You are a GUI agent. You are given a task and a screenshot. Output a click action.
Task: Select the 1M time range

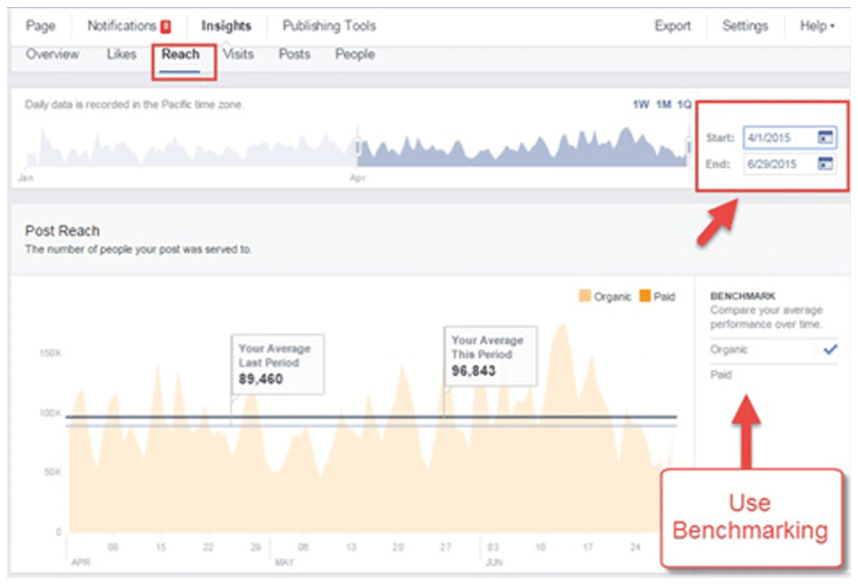click(663, 104)
